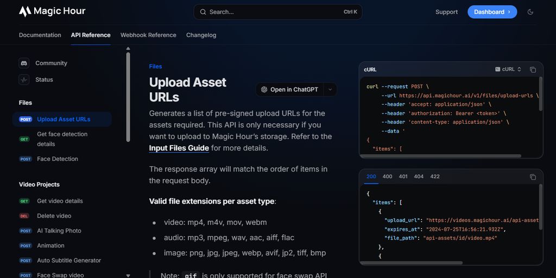The height and width of the screenshot is (278, 556).
Task: Click the search magnifier icon
Action: coord(203,12)
